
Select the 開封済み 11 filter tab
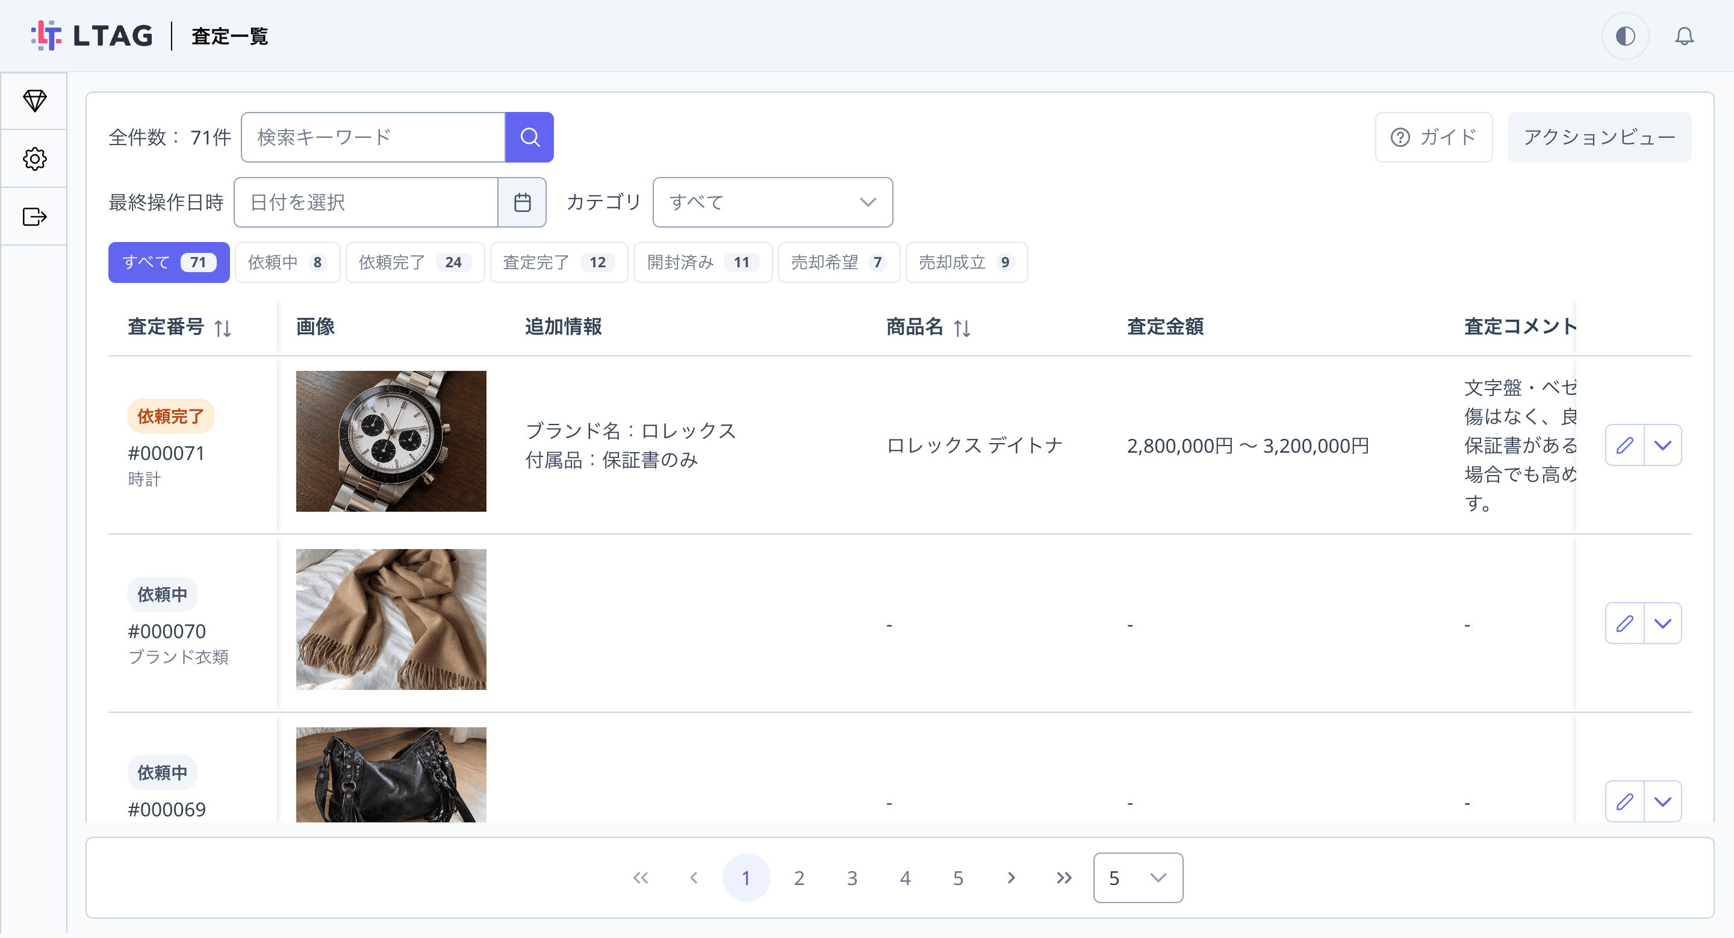(x=703, y=262)
